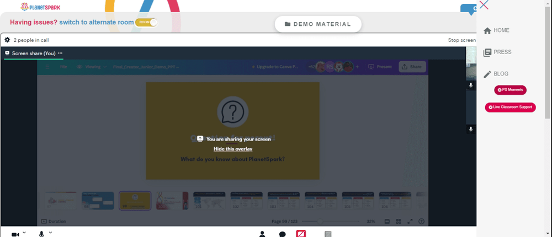Click the Live Classroom Support button
This screenshot has height=237, width=552.
510,107
